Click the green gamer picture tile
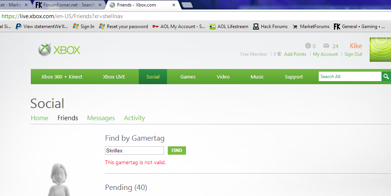 click(380, 50)
